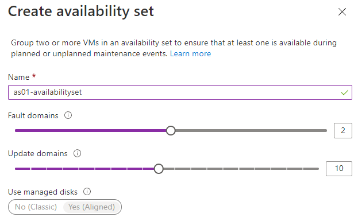358x221 pixels.
Task: Open the Learn more link
Action: coord(190,53)
